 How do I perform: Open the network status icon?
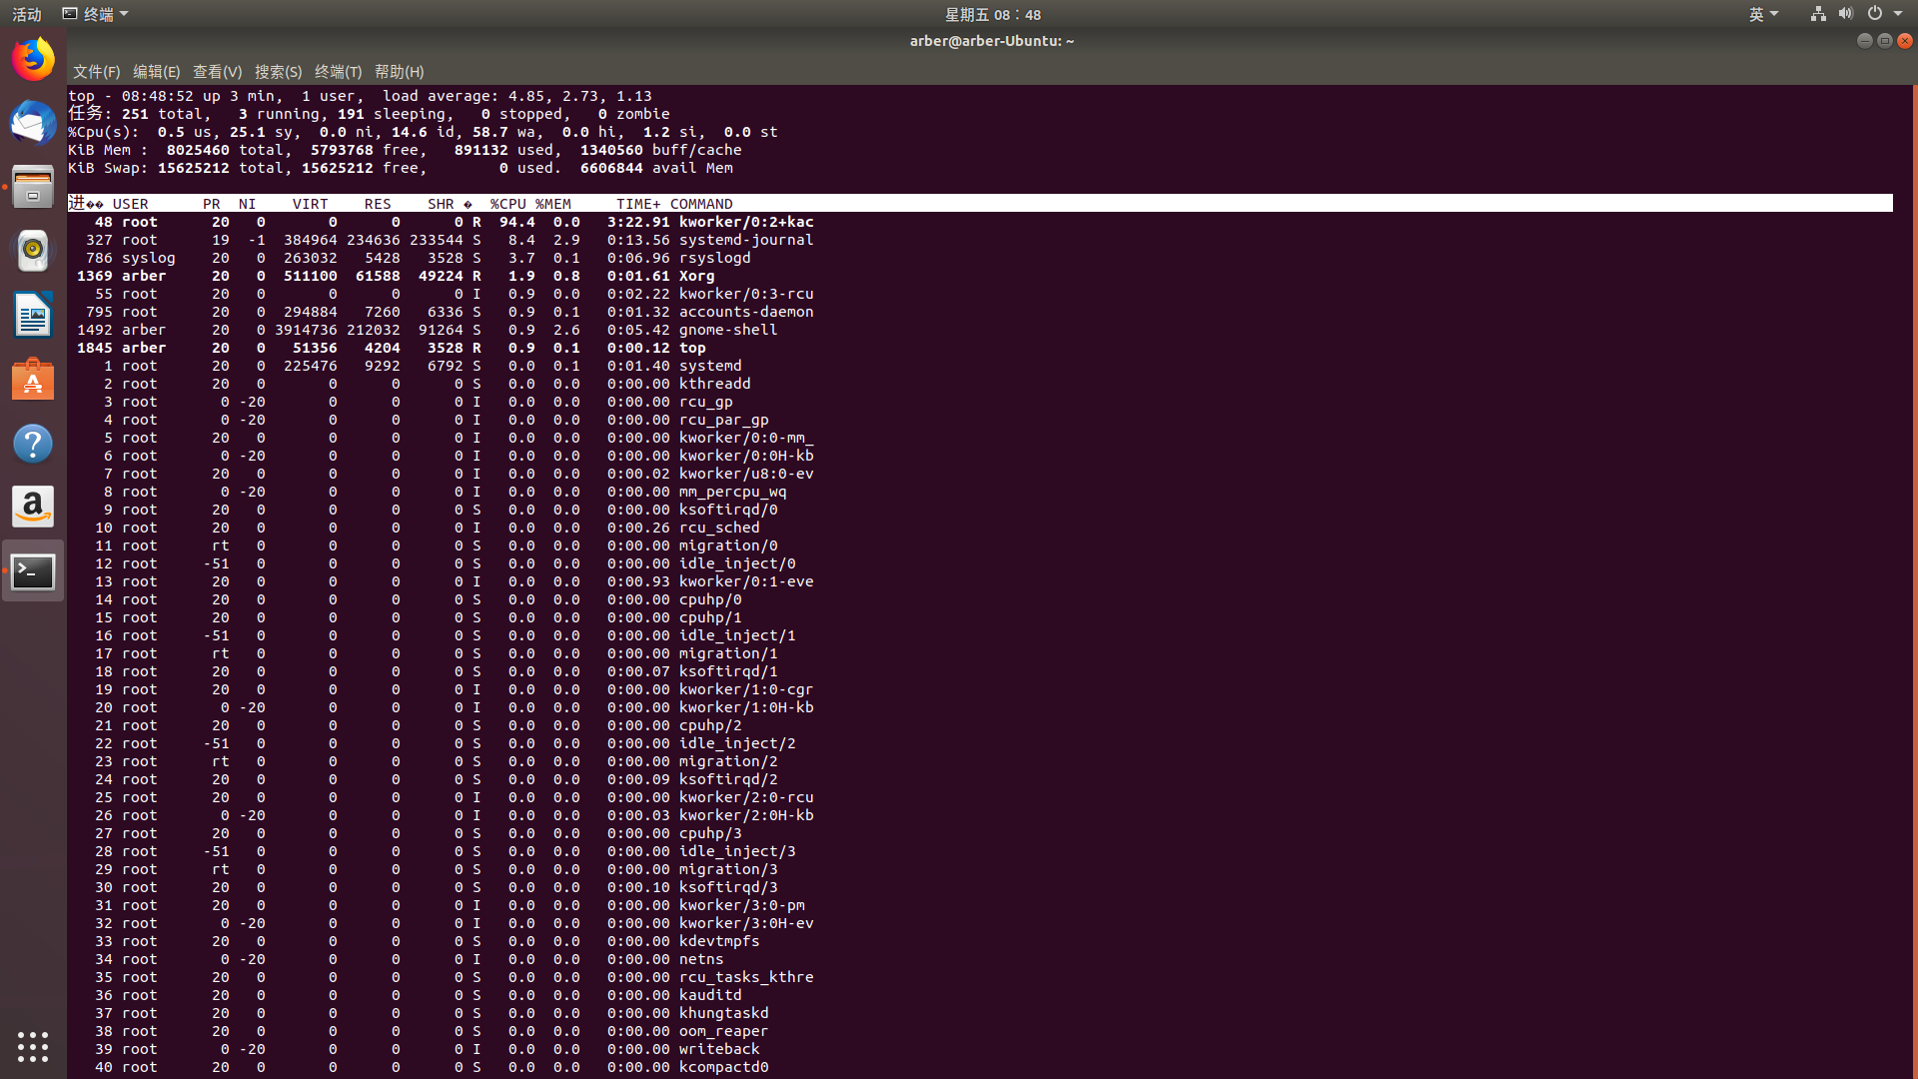[1818, 14]
